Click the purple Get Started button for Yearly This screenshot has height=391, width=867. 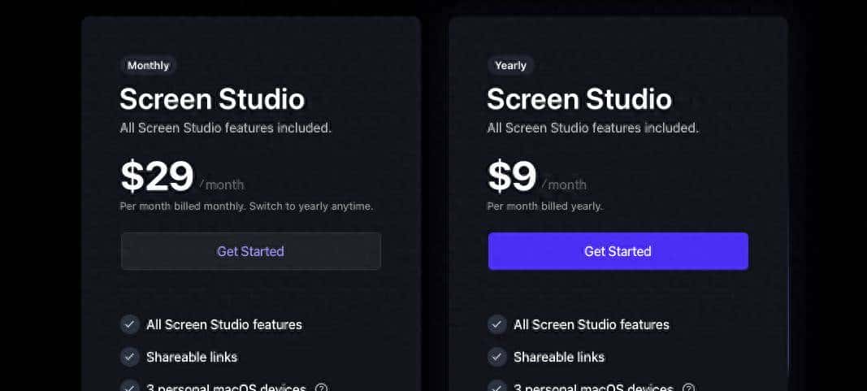tap(618, 251)
